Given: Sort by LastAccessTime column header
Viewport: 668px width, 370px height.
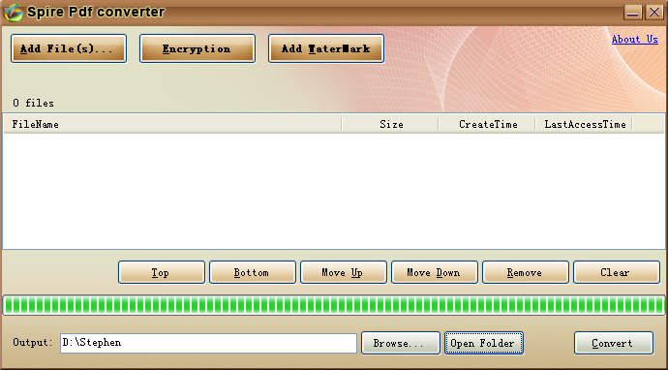Looking at the screenshot, I should click(x=585, y=124).
